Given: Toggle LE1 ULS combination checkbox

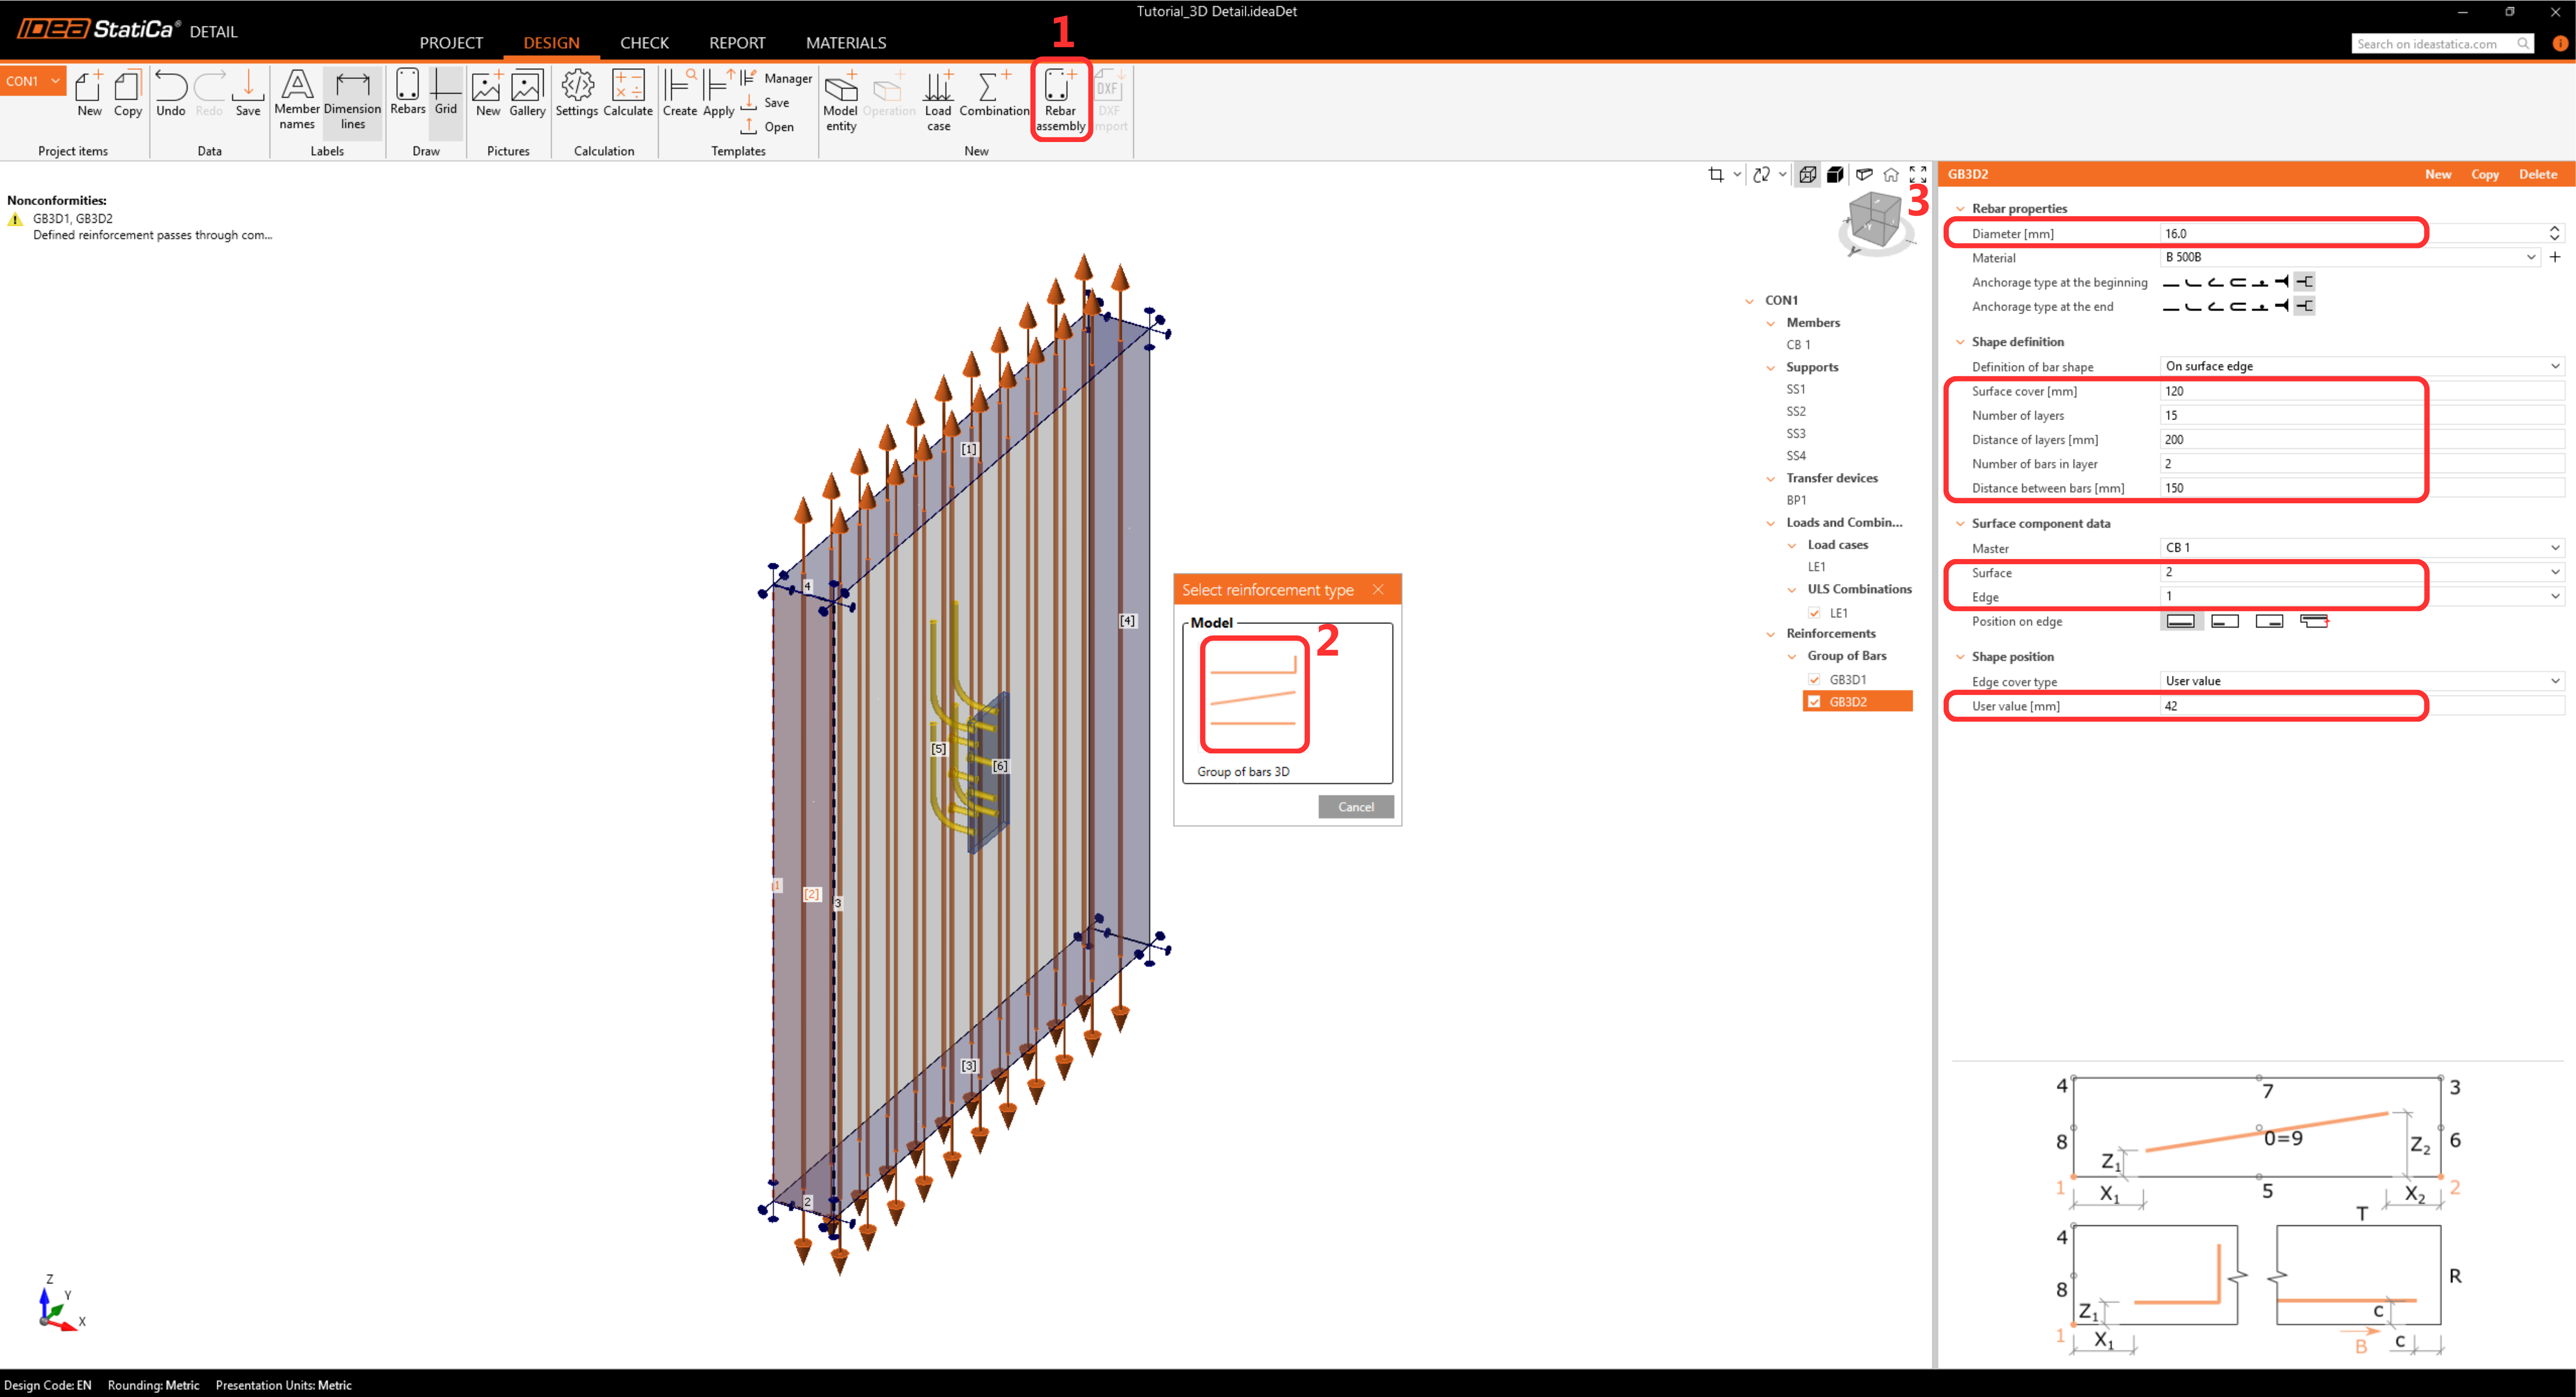Looking at the screenshot, I should click(x=1814, y=614).
